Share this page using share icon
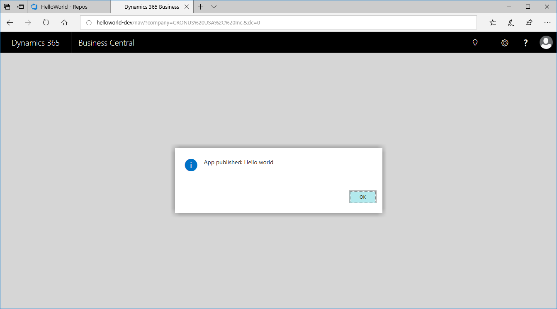The height and width of the screenshot is (309, 557). [529, 23]
